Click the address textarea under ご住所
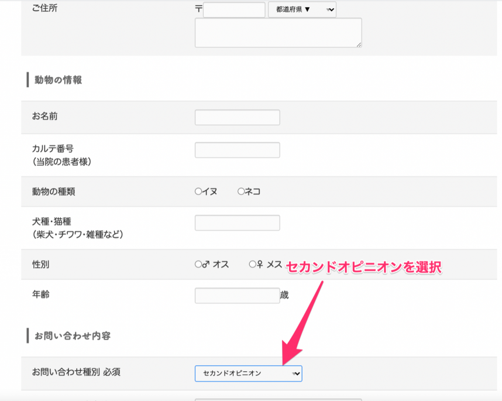502x401 pixels. click(278, 32)
